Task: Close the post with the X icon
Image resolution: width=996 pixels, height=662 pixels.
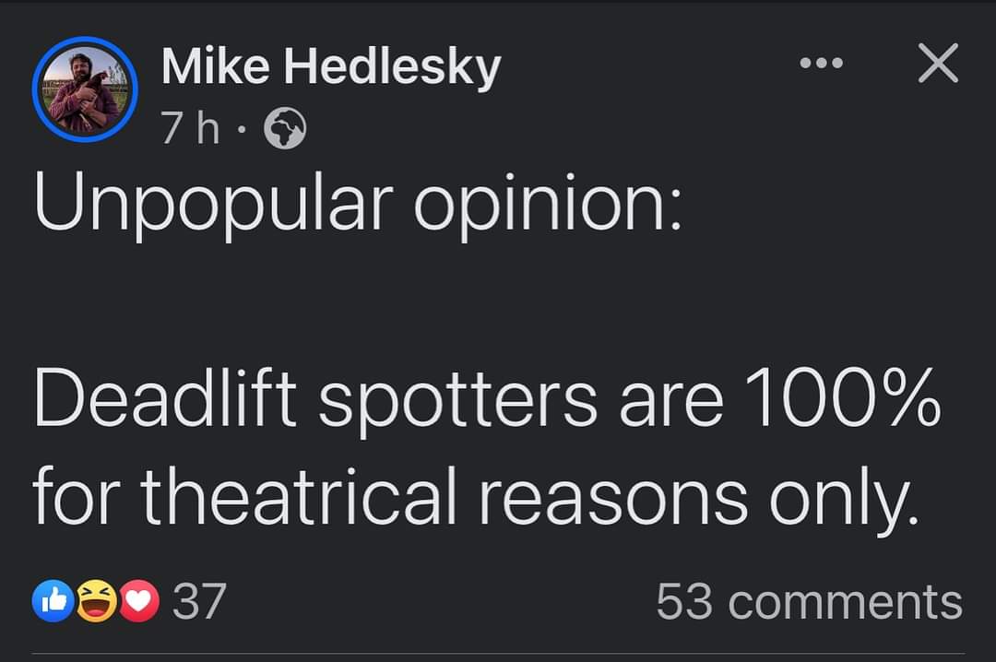Action: coord(938,65)
